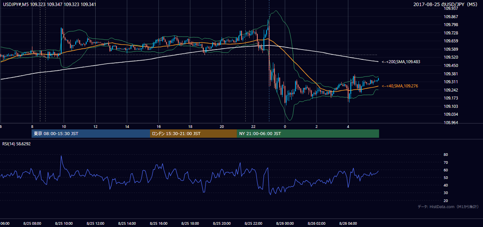Click RSI scale value 50

[446, 177]
